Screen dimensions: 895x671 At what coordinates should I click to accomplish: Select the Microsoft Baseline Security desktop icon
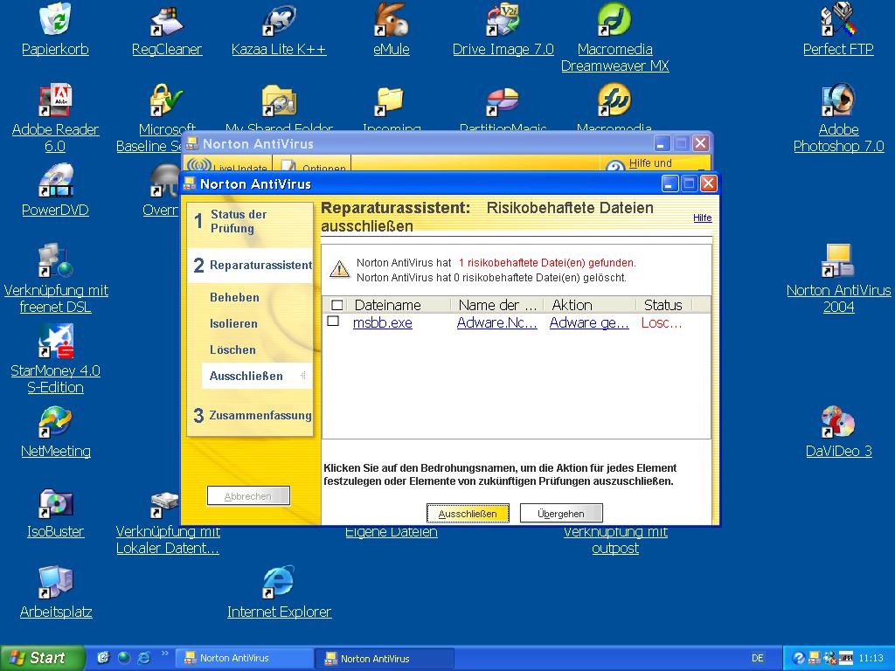pos(167,100)
